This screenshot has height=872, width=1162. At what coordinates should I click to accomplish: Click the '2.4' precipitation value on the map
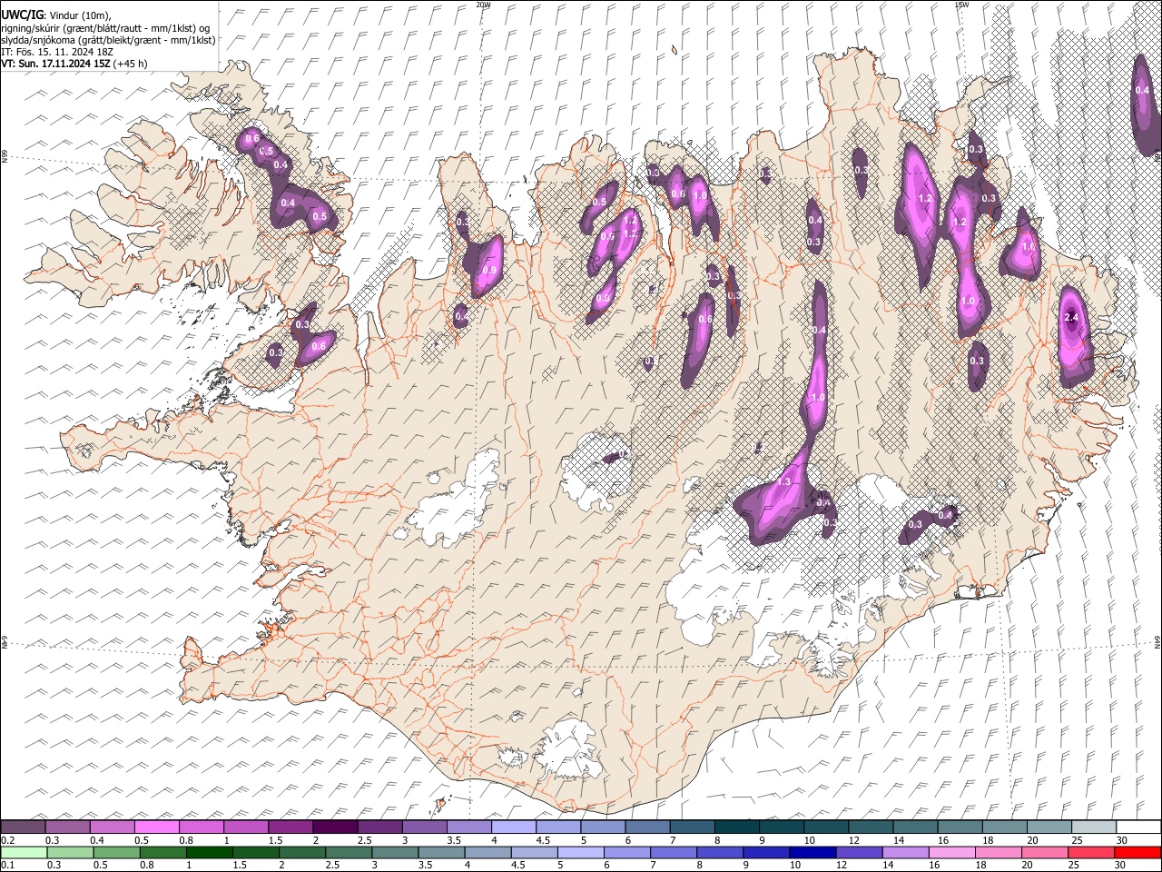pos(1071,317)
